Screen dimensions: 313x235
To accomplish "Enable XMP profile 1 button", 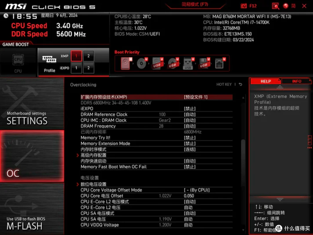I will pos(76,56).
